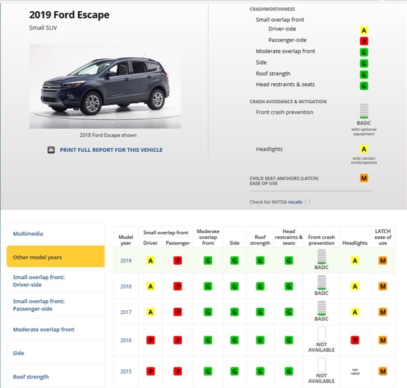Click Moderate overlap front Good rating badge

(x=364, y=52)
